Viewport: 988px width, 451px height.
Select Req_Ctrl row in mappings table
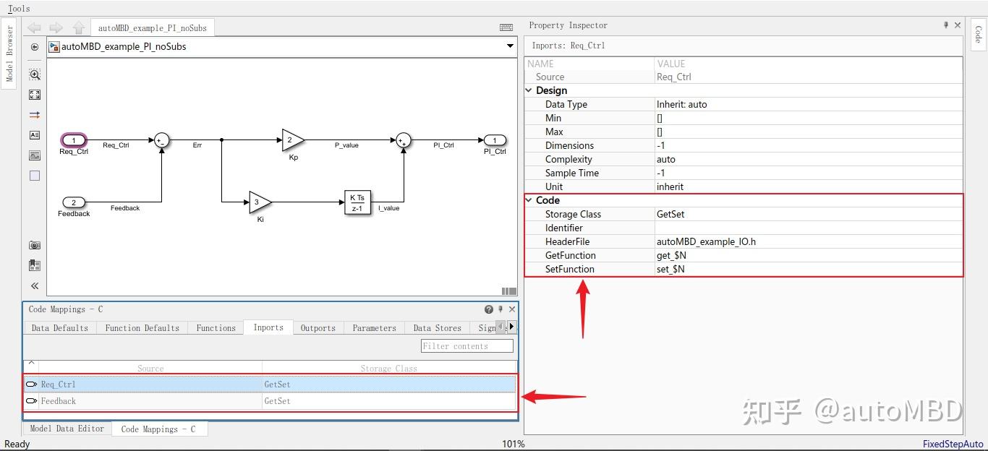click(271, 385)
